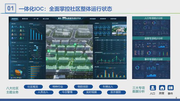Select the 车辆出入 theme button
The image size is (180, 101).
point(108,87)
